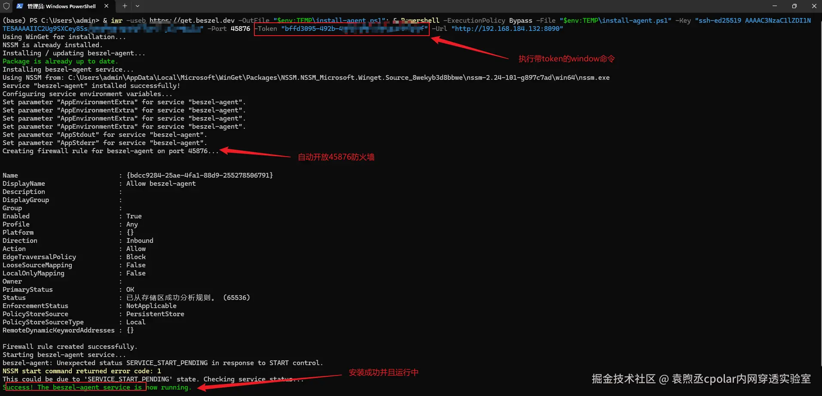Click the "Platform" property label
Screen dimensions: 822x396
(18, 233)
